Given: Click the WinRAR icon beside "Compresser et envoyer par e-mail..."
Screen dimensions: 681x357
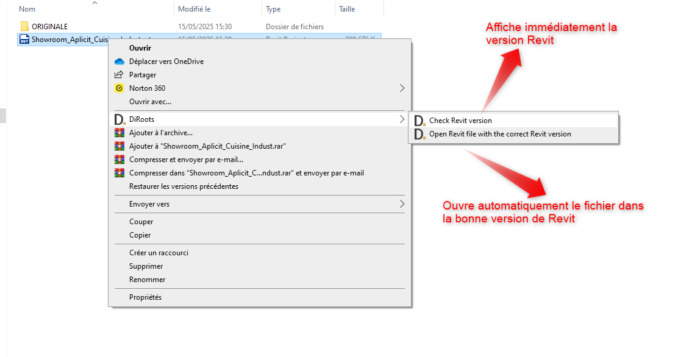Looking at the screenshot, I should coord(119,159).
